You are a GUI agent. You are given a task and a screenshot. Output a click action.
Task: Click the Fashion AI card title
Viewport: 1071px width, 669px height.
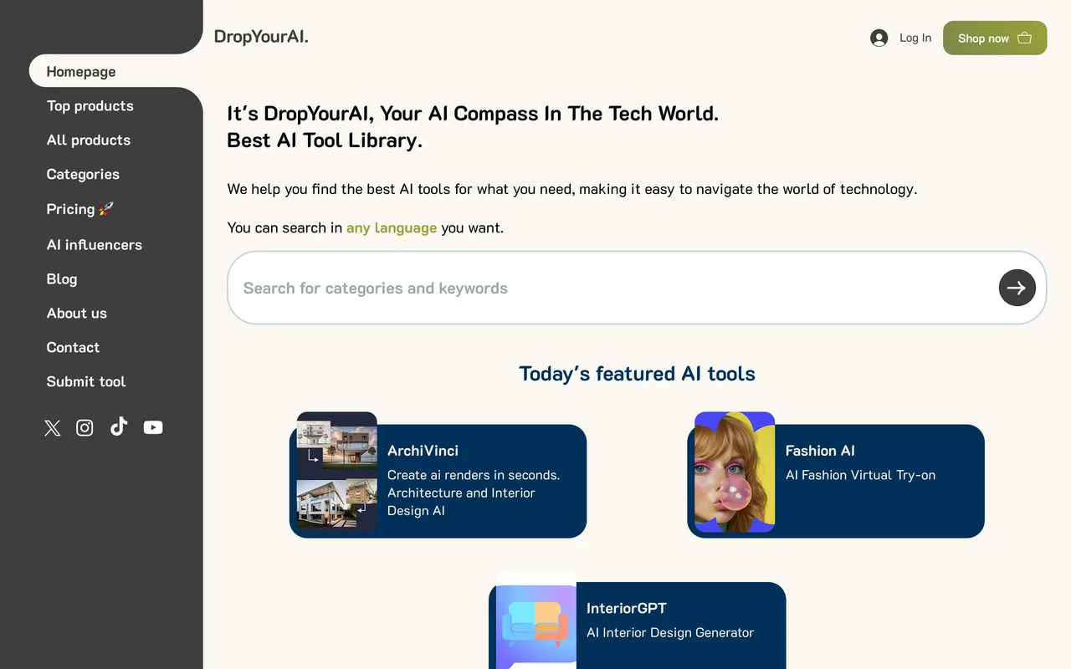coord(820,451)
